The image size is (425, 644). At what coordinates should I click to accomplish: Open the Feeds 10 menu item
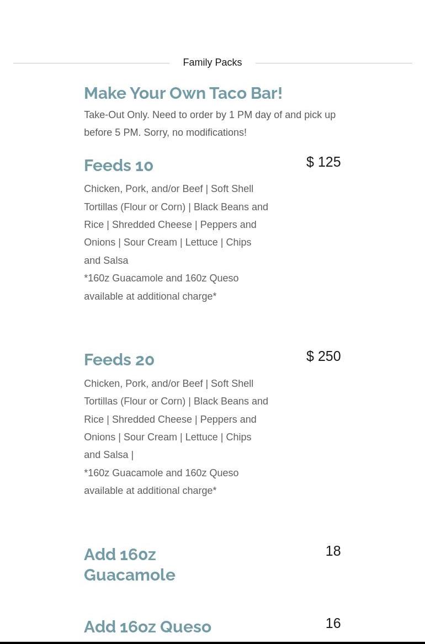pyautogui.click(x=119, y=166)
